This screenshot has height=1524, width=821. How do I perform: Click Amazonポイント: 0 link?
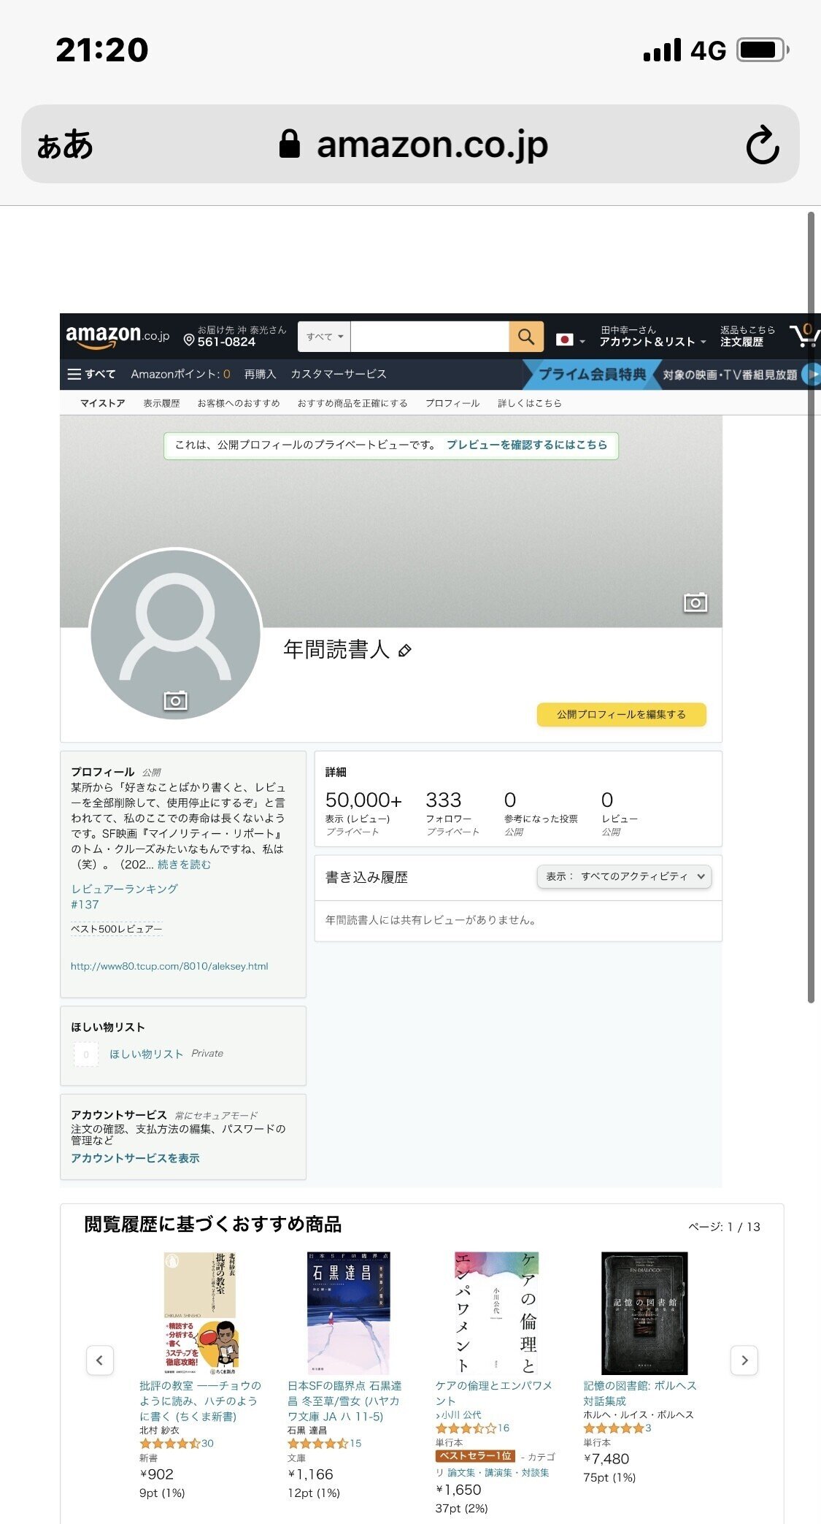[x=180, y=374]
